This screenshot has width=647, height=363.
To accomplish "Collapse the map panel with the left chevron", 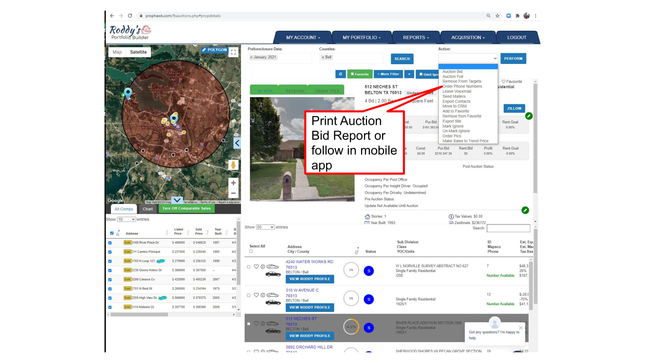I will [x=237, y=143].
